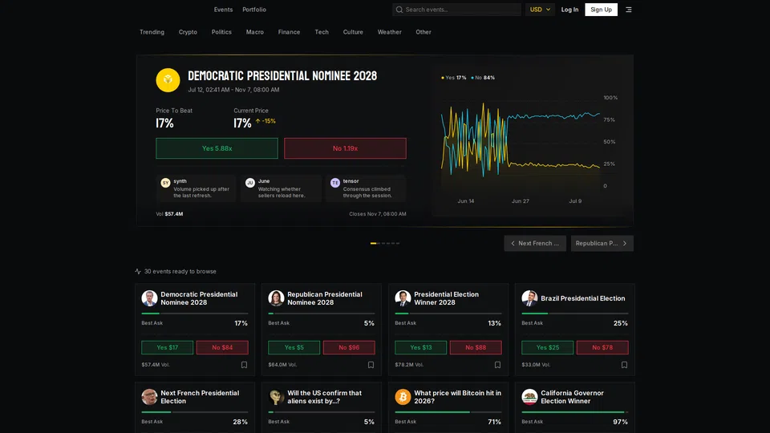This screenshot has width=770, height=433.
Task: Go to previous event Next French
Action: point(535,243)
